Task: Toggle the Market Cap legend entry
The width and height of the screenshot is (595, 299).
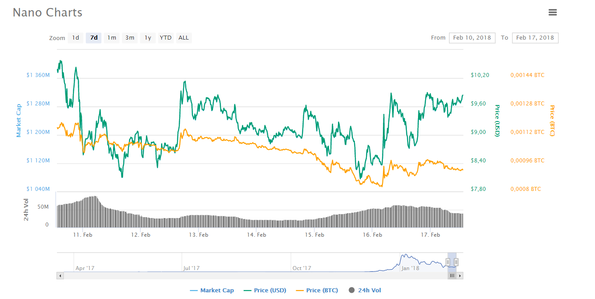Action: [217, 290]
